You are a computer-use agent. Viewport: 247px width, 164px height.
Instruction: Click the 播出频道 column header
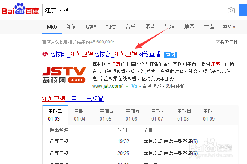pos(59,130)
